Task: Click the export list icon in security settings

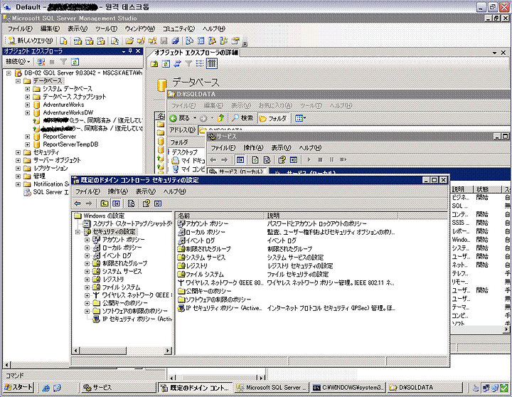Action: [x=132, y=203]
